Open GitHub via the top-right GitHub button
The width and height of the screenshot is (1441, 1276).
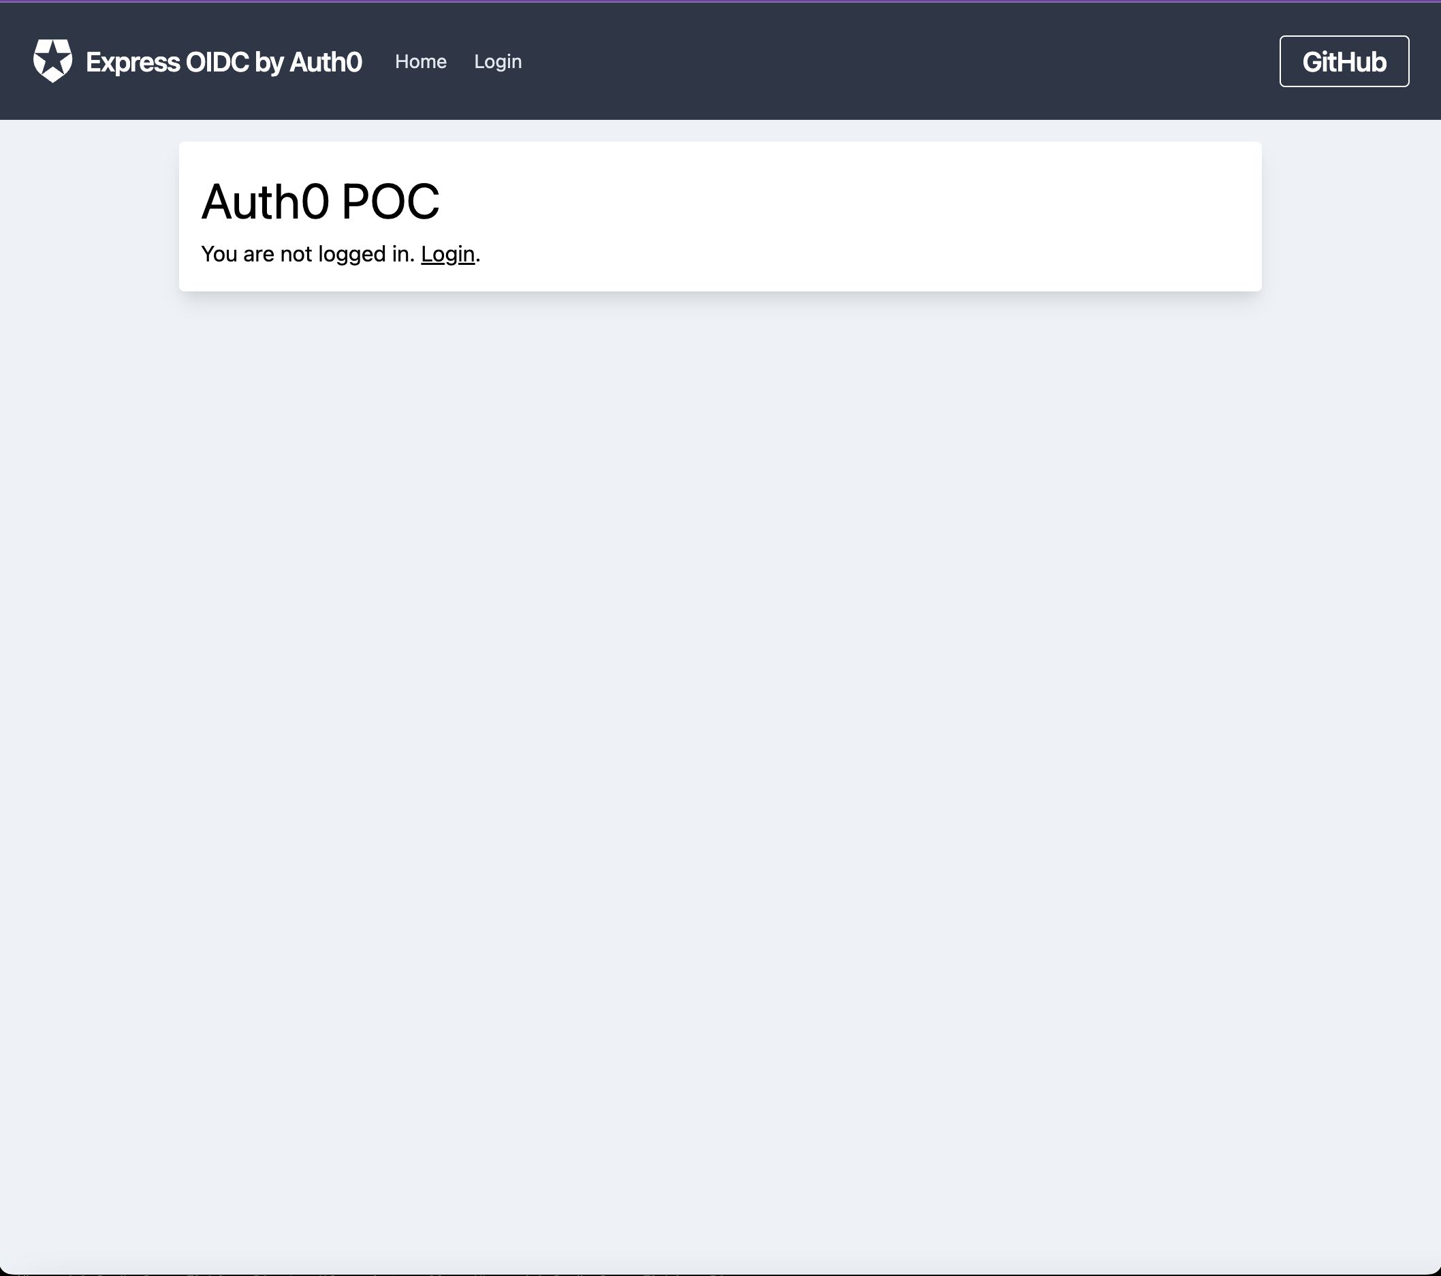(1343, 61)
